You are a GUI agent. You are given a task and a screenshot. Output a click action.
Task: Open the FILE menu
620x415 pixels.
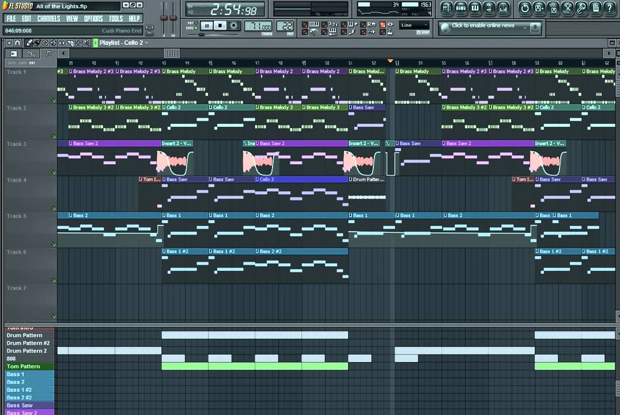pyautogui.click(x=11, y=18)
